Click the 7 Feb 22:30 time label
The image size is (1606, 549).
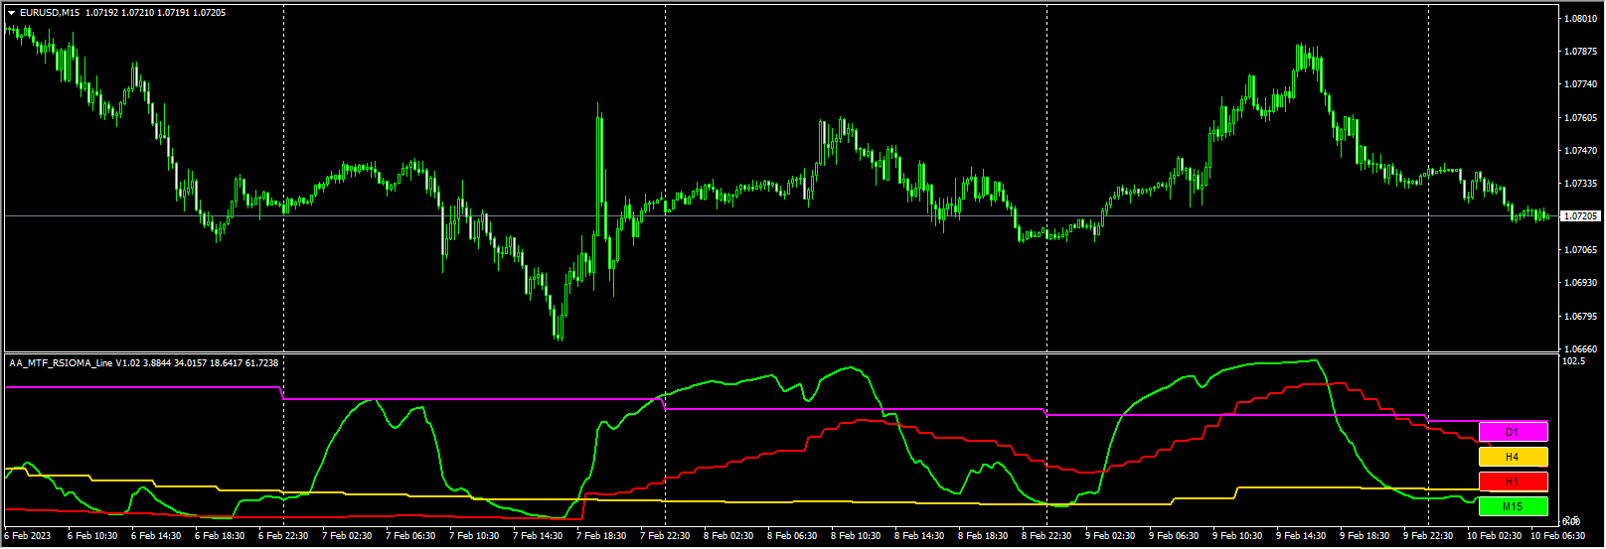coord(665,536)
